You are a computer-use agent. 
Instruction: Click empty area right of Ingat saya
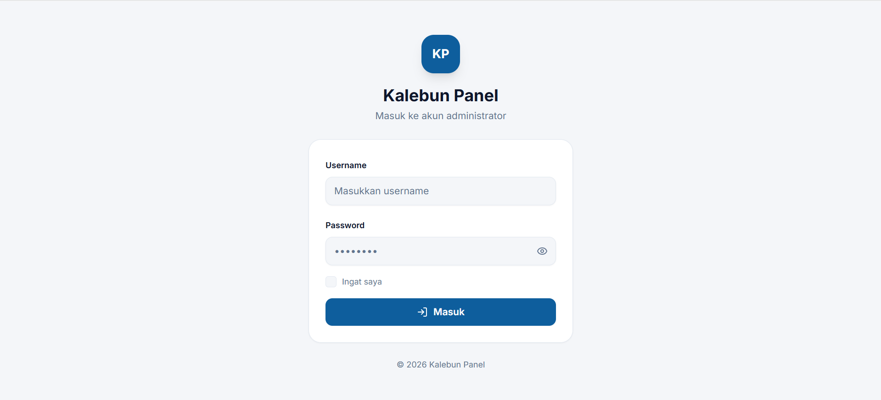pyautogui.click(x=468, y=282)
